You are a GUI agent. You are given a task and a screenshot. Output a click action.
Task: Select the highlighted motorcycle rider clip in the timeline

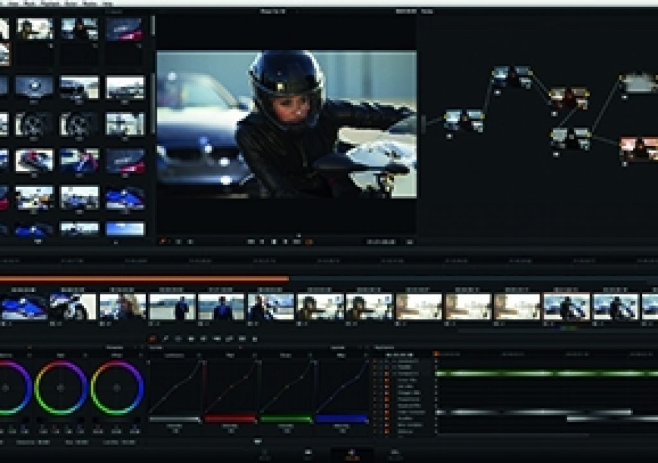(x=567, y=307)
